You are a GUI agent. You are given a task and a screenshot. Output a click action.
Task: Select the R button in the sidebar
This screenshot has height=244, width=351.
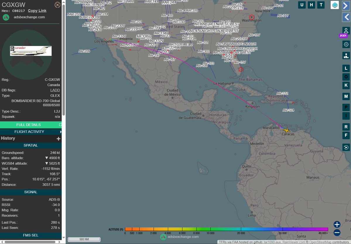tap(346, 127)
